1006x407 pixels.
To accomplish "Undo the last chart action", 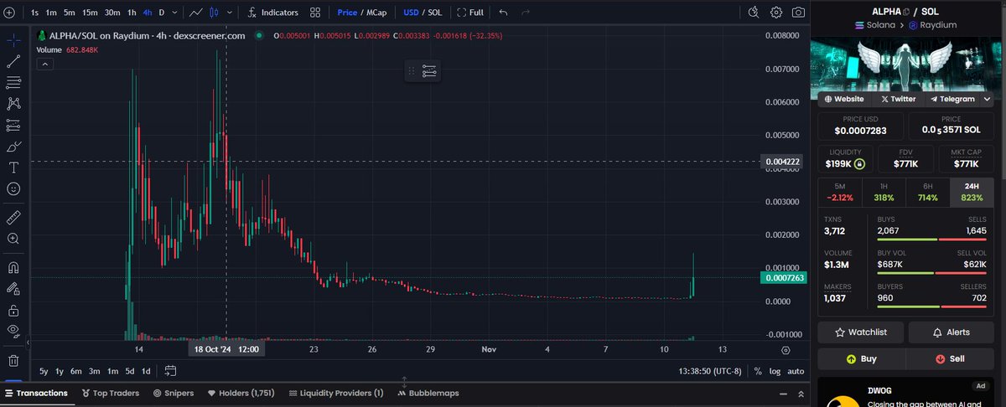I will point(503,13).
